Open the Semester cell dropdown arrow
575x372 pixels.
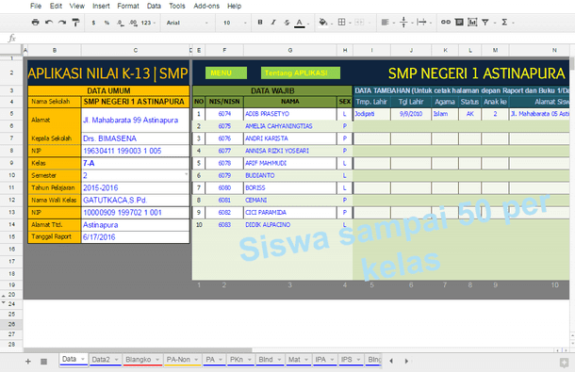click(x=187, y=174)
